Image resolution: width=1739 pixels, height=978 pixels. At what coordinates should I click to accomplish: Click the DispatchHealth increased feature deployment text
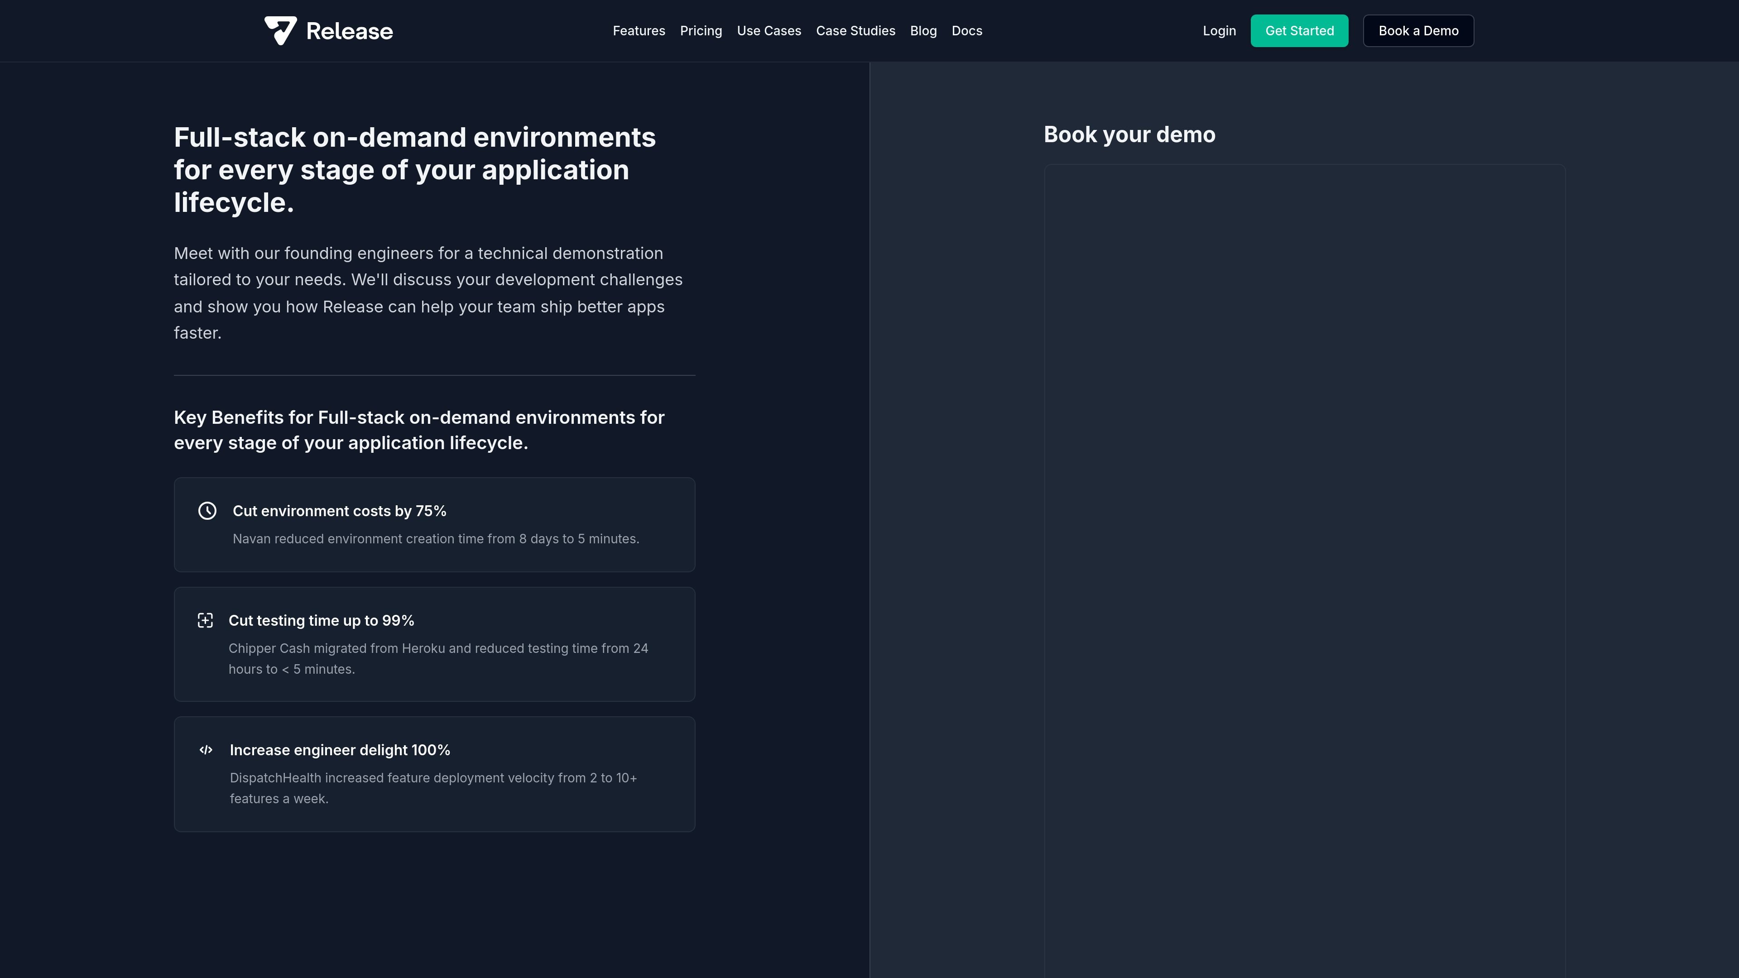[x=433, y=788]
